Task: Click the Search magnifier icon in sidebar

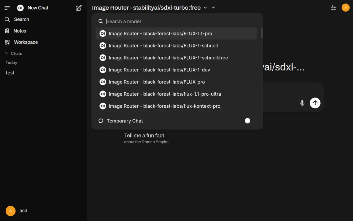Action: click(x=7, y=19)
